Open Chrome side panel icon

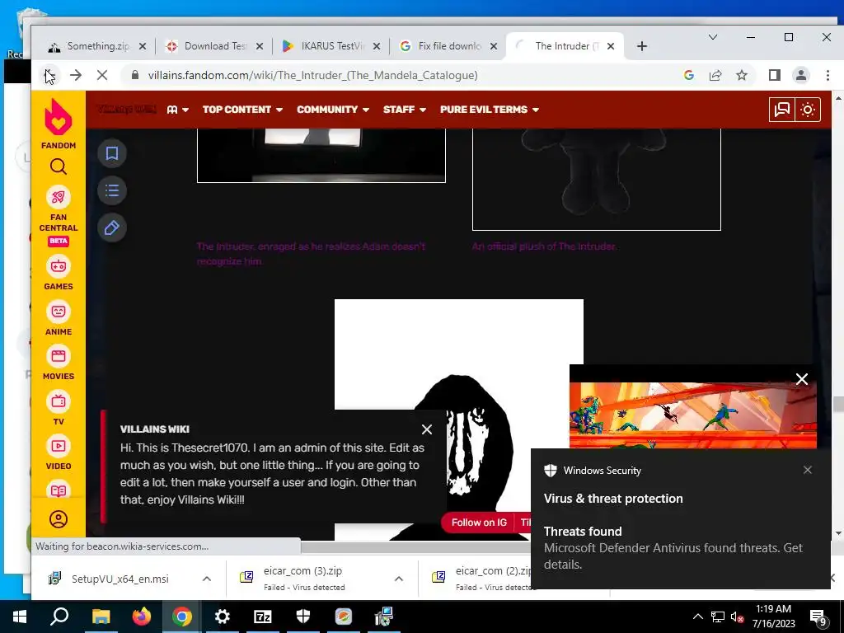(x=775, y=75)
